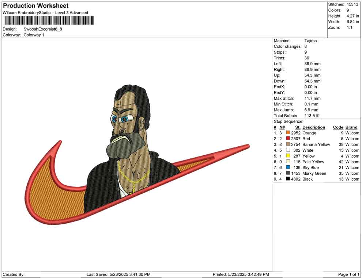Click the 'Up:' label
This screenshot has width=362, height=278.
(277, 75)
